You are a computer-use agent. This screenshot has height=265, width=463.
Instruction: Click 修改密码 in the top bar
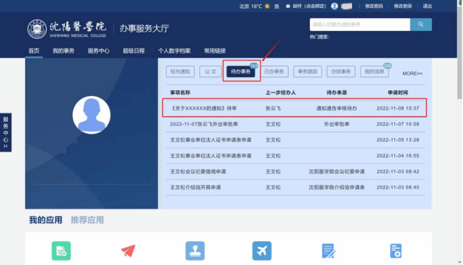pos(374,6)
